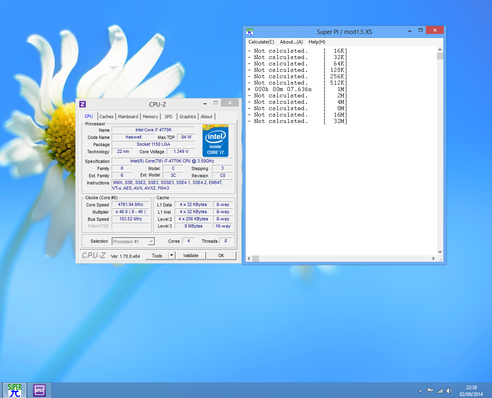Click the empty Rated FSB field

click(x=130, y=226)
